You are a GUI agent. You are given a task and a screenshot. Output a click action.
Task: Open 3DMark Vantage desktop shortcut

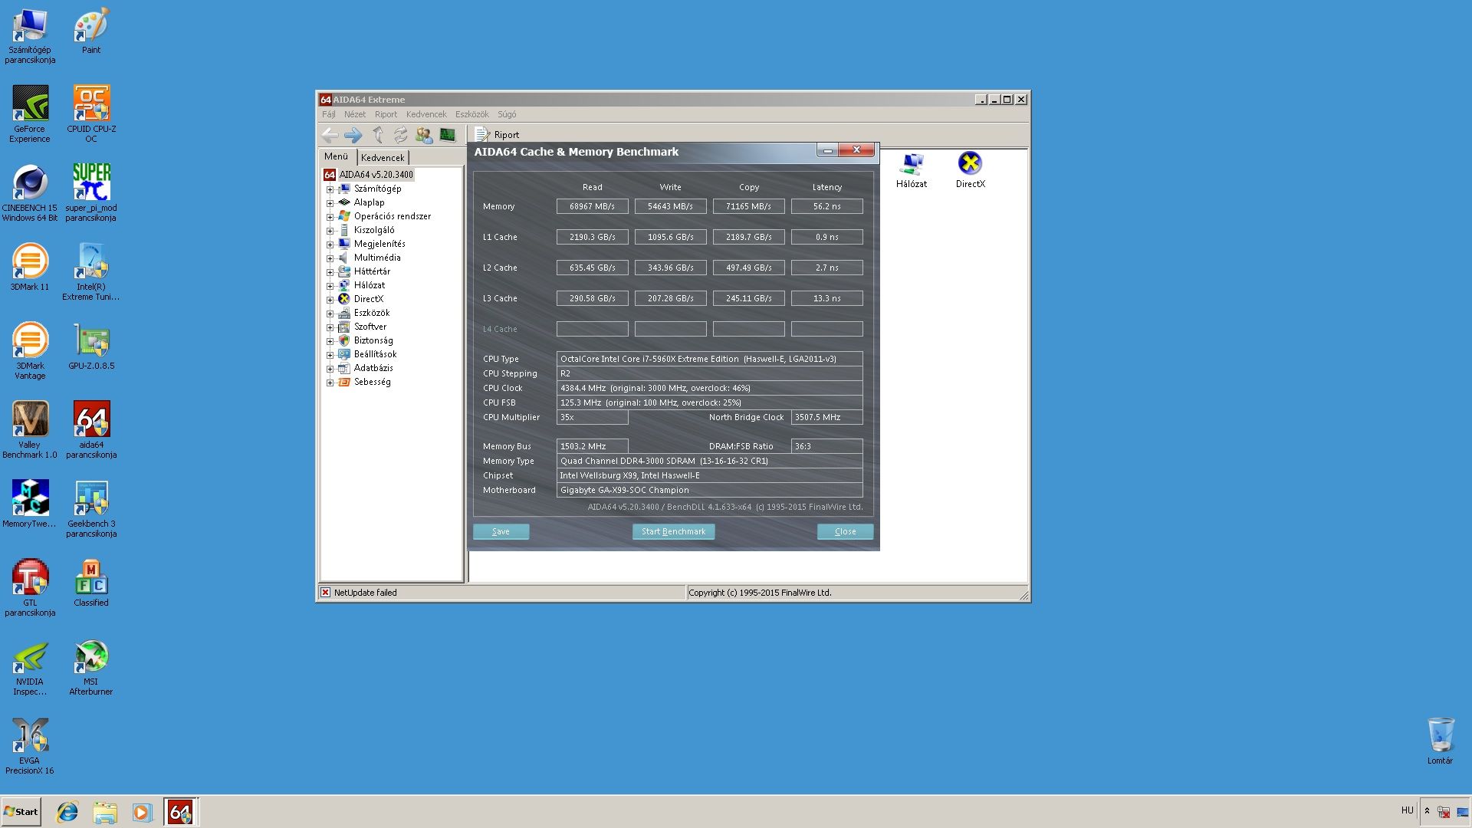30,351
